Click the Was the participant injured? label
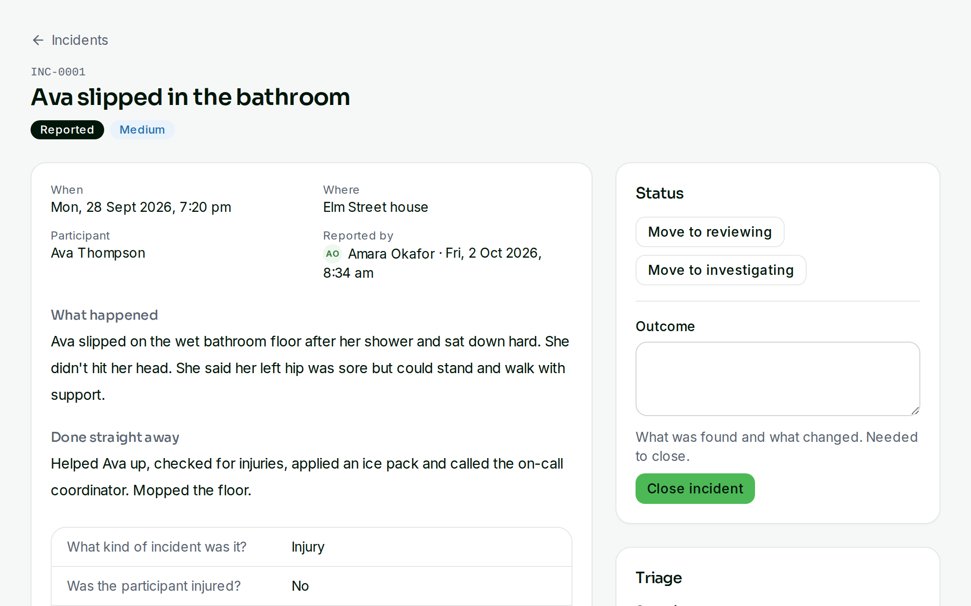The width and height of the screenshot is (971, 606). tap(154, 586)
